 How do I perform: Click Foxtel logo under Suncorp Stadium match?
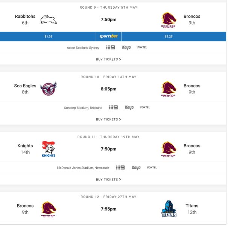click(x=145, y=107)
